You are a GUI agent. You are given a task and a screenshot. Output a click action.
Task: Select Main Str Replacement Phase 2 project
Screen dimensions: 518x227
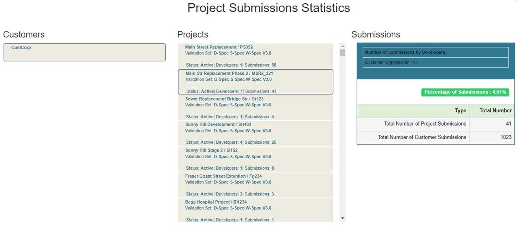(x=255, y=82)
